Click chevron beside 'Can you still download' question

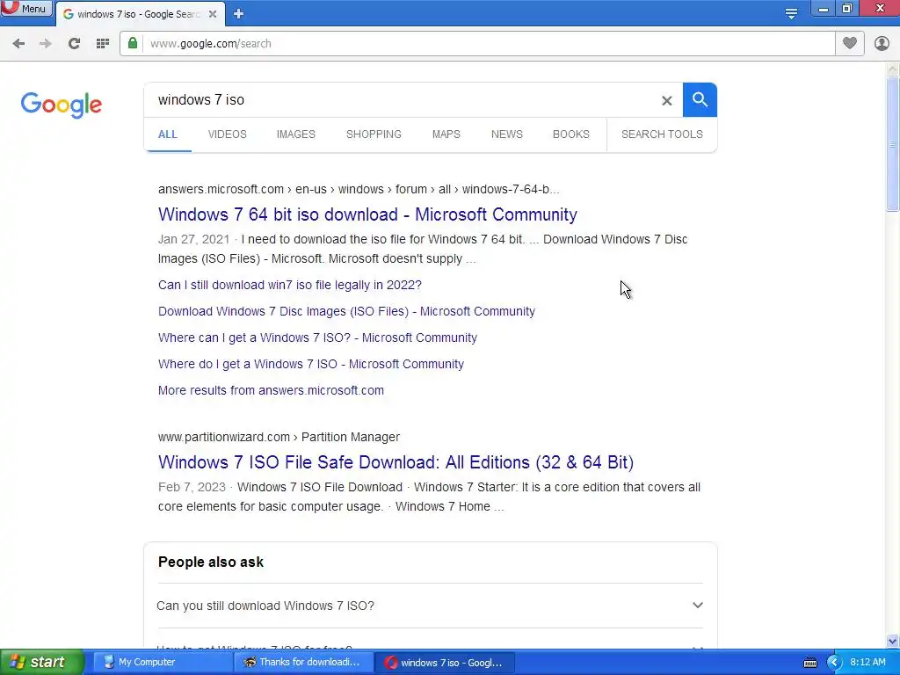coord(697,605)
